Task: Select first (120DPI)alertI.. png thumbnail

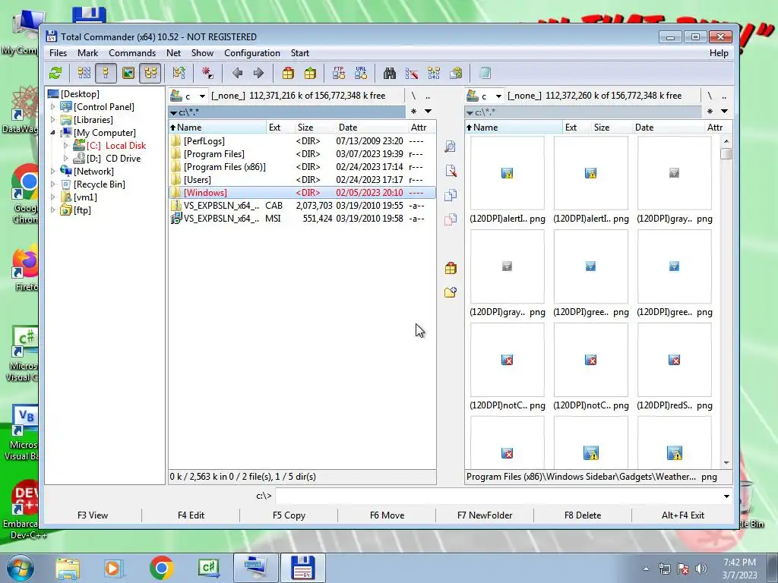Action: 507,179
